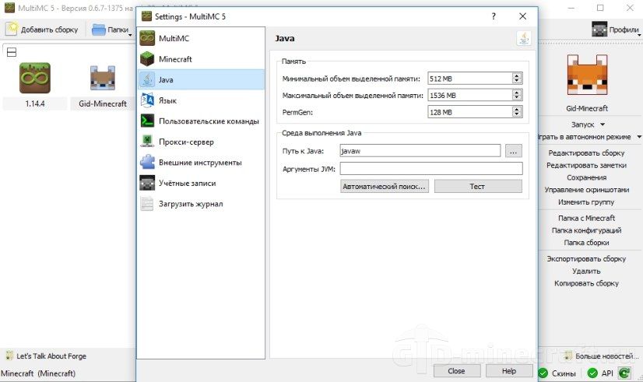Increase minimum memory allocation stepper
This screenshot has height=382, width=643.
click(x=517, y=75)
